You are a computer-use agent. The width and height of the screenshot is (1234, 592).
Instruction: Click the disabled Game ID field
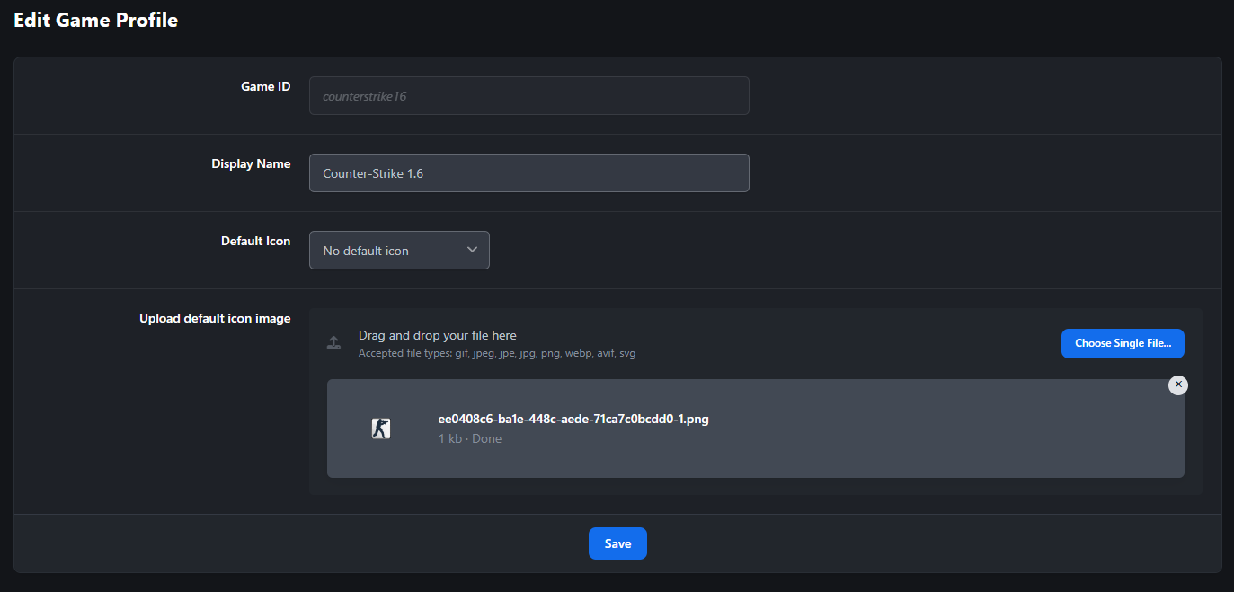coord(528,96)
